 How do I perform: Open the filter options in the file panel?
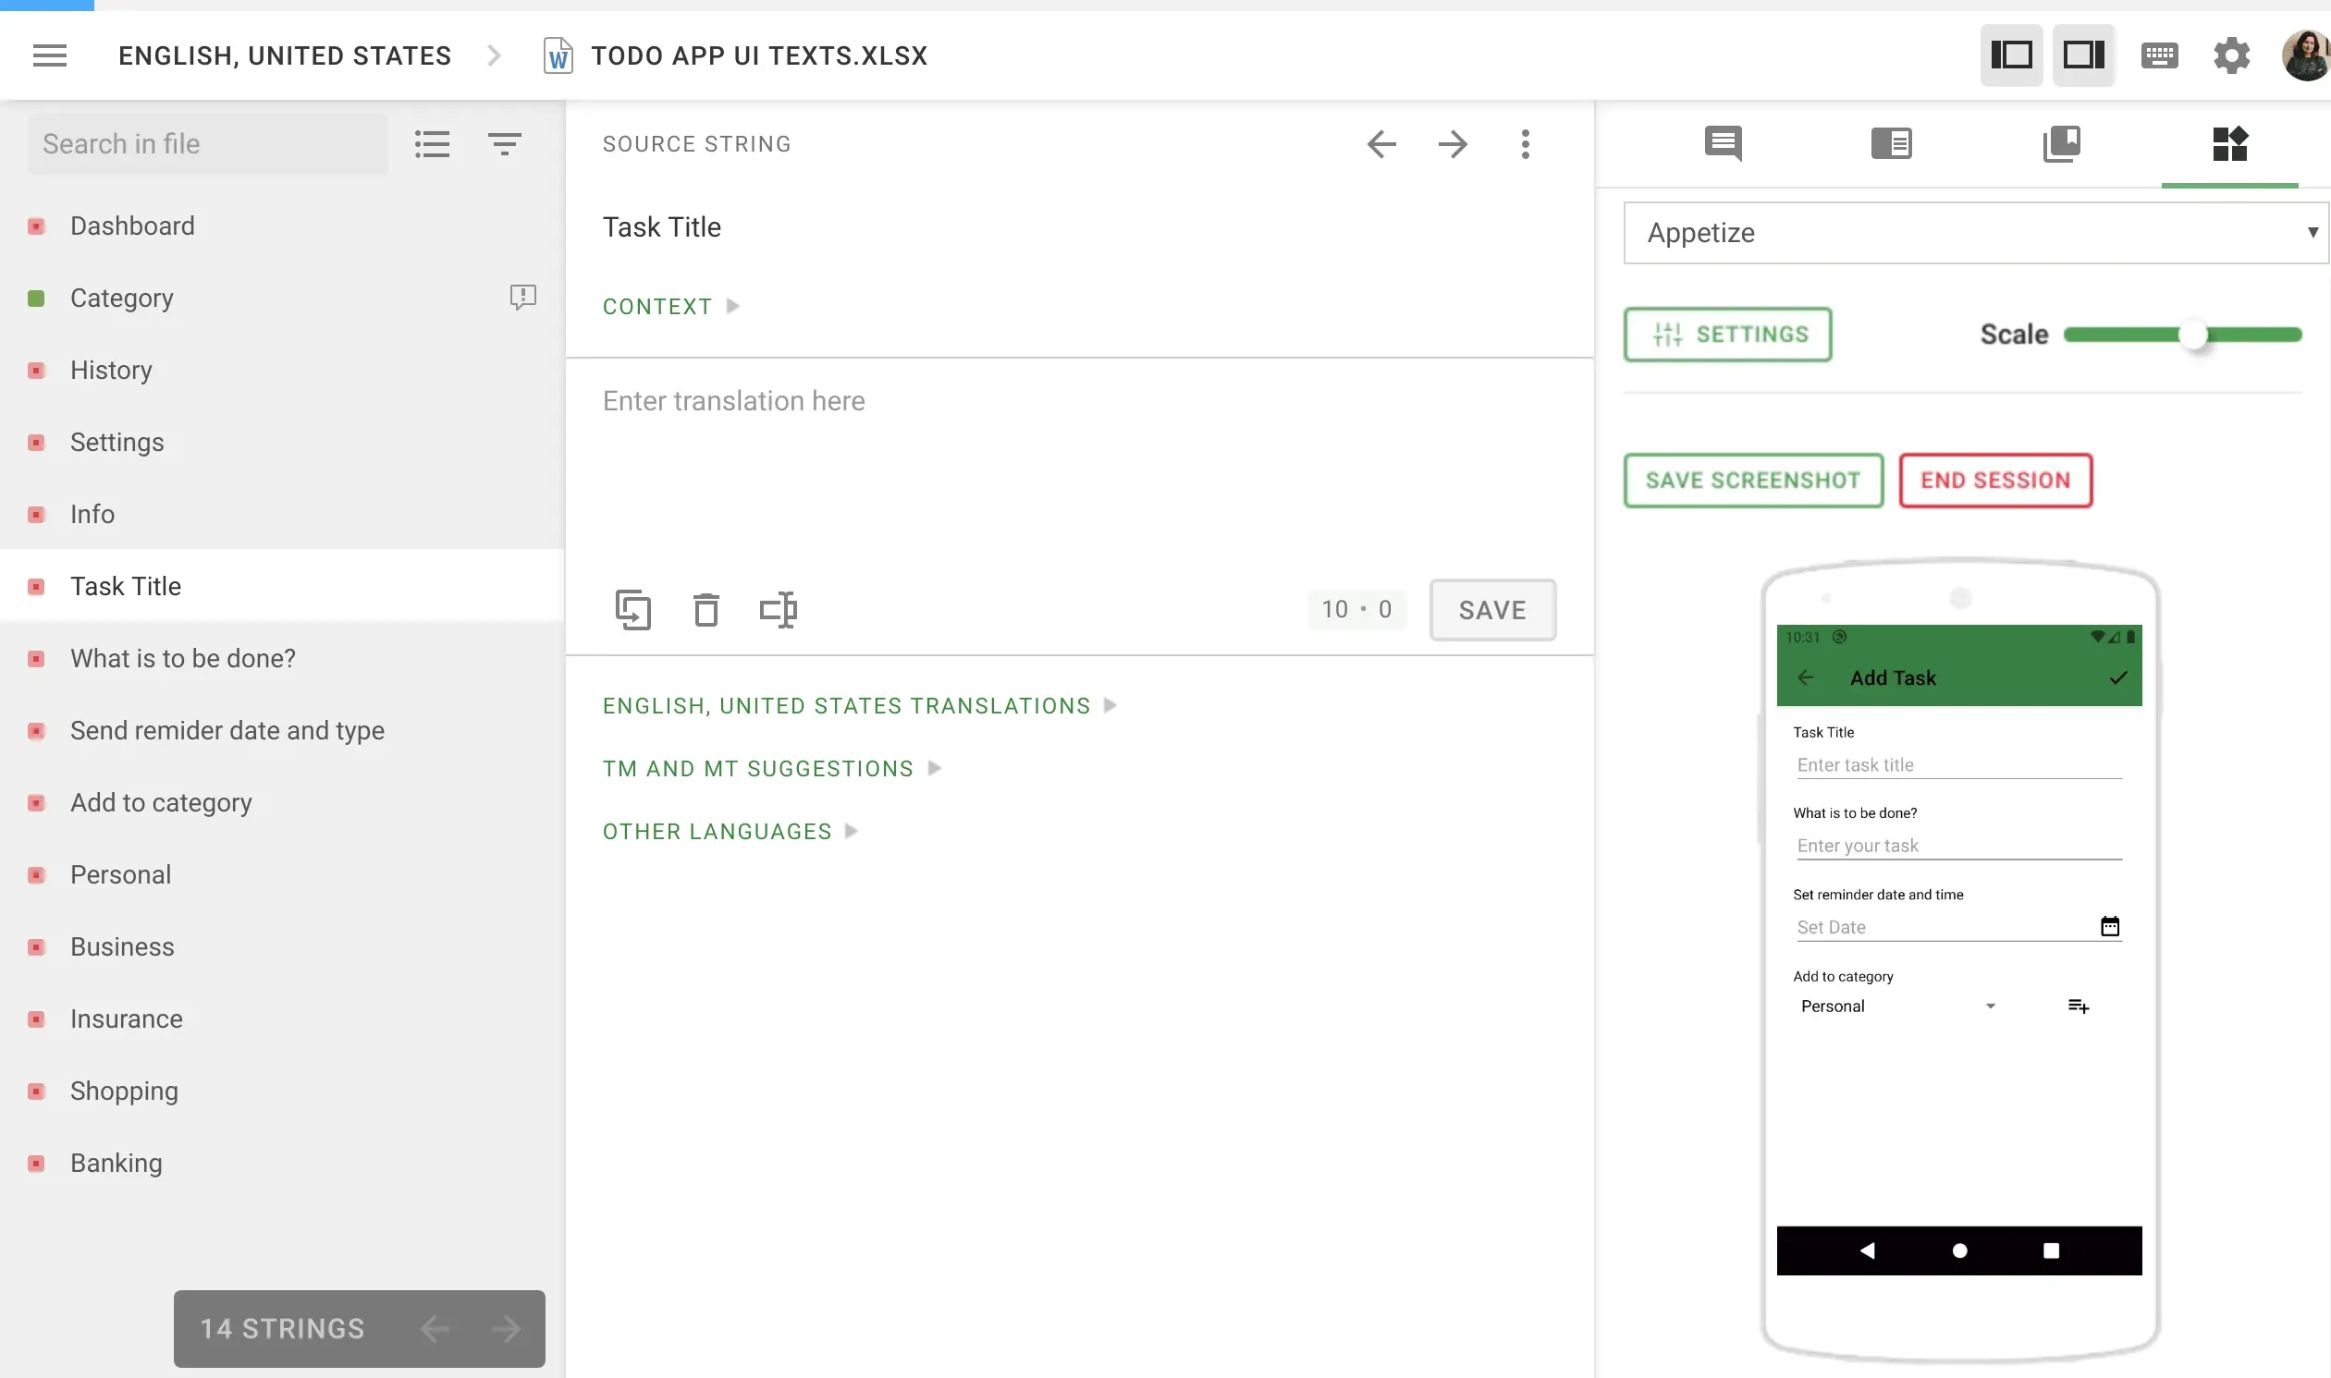click(506, 144)
